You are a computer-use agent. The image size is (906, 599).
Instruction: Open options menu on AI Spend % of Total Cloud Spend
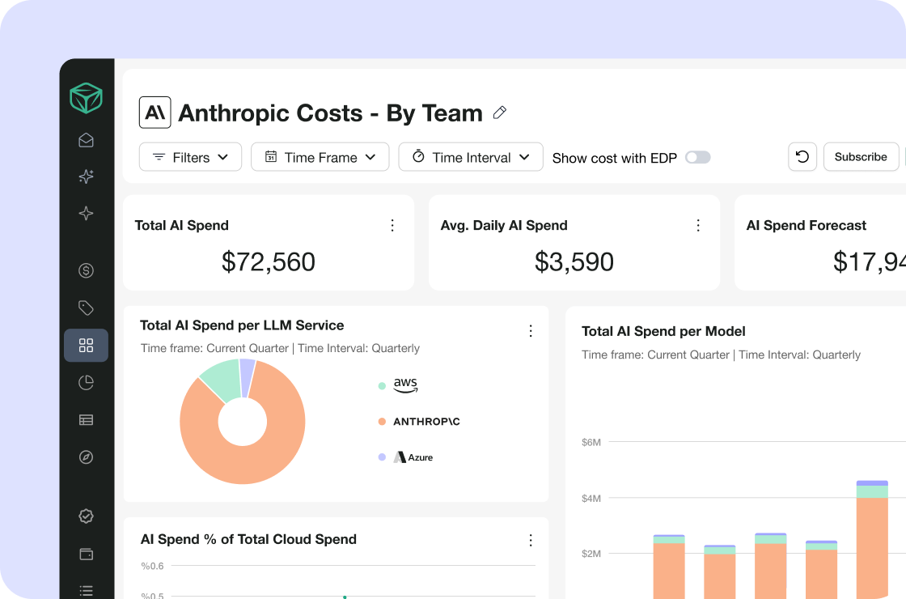(531, 540)
